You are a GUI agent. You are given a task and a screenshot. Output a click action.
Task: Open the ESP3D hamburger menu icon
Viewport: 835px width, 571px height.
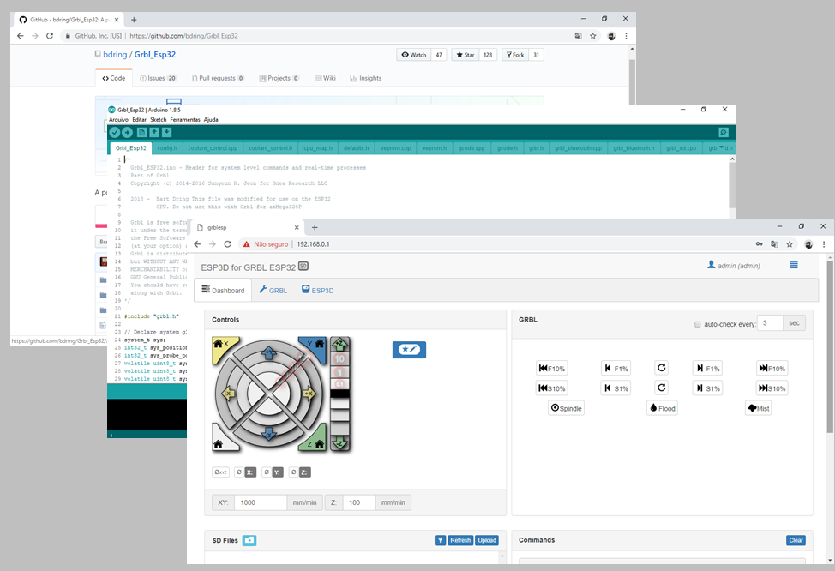(x=794, y=265)
